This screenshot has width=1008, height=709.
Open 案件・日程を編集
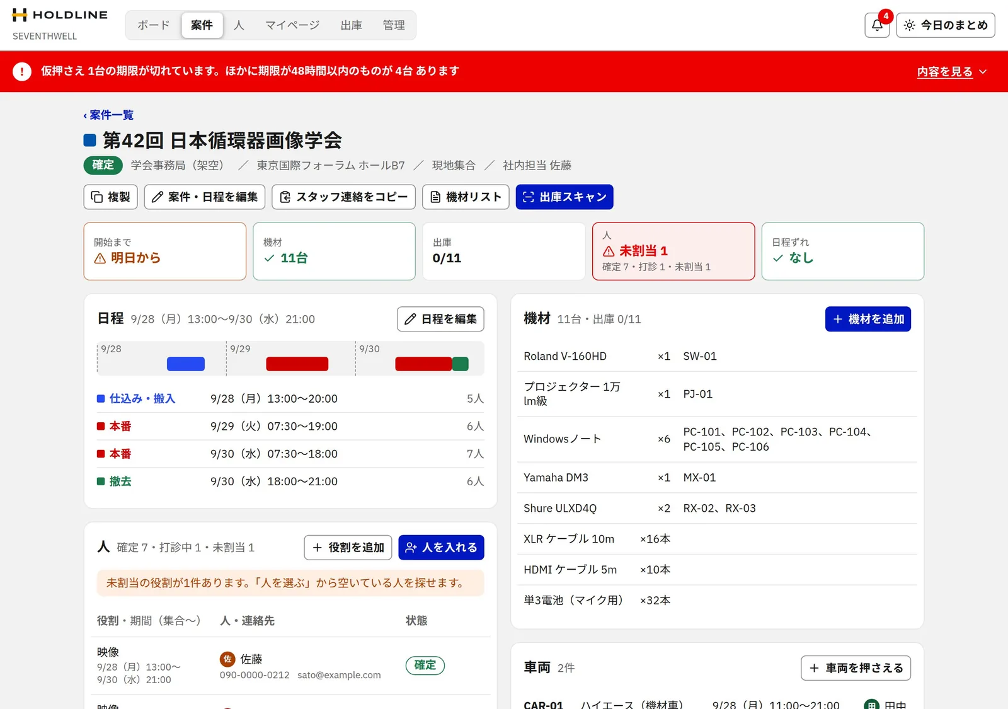(x=205, y=197)
